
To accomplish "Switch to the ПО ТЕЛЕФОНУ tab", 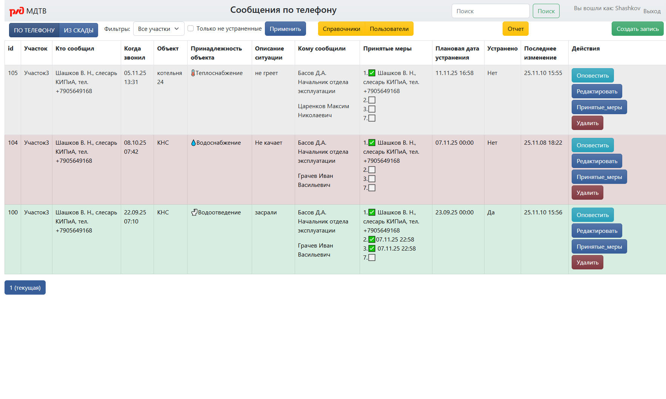I will click(x=34, y=30).
